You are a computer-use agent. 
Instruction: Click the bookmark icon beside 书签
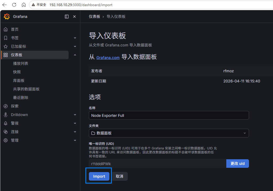pyautogui.click(x=6, y=38)
